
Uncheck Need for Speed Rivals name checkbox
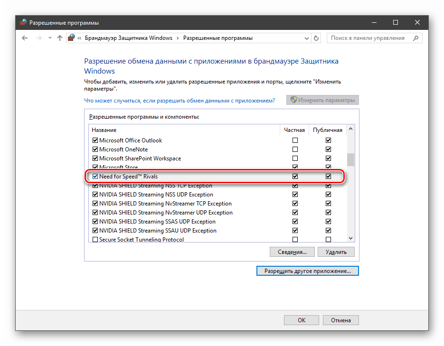[95, 177]
